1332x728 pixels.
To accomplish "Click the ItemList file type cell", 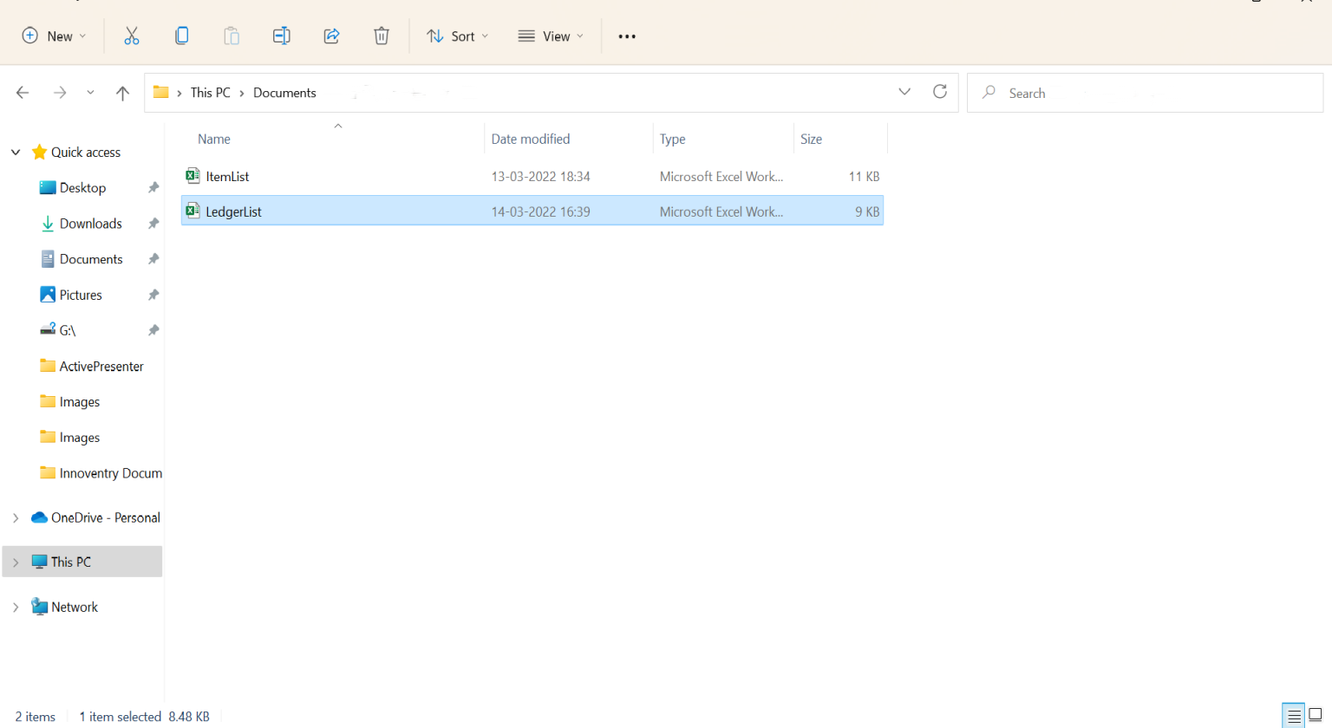I will [x=721, y=177].
